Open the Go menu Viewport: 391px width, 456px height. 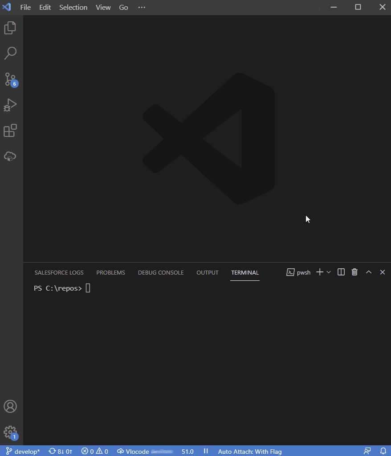[x=123, y=7]
